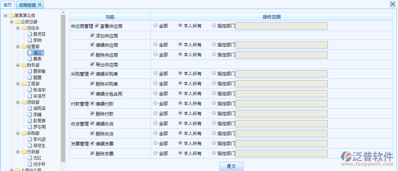Click the 指定部门 input field for 编辑付款

pos(281,103)
